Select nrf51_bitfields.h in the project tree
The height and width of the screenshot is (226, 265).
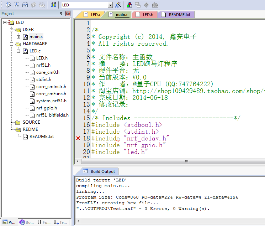point(52,115)
